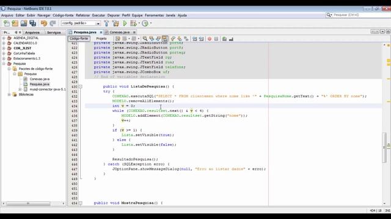This screenshot has height=219, width=391.
Task: Click the Save All icon
Action: click(32, 23)
